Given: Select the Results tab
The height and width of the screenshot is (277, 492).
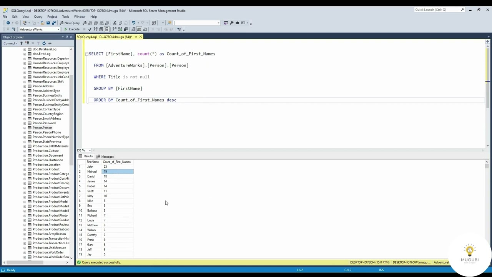Looking at the screenshot, I should click(x=86, y=157).
